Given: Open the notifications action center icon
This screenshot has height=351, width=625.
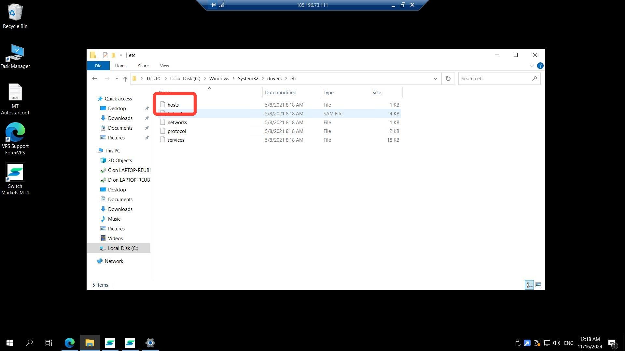Looking at the screenshot, I should [x=612, y=343].
